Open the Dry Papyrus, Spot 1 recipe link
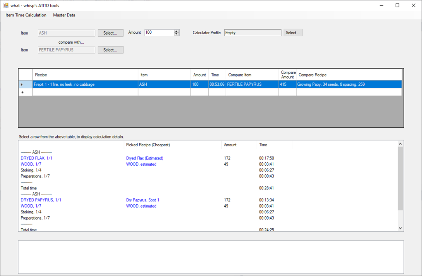Screen dimensions: 422x276 (x=143, y=200)
